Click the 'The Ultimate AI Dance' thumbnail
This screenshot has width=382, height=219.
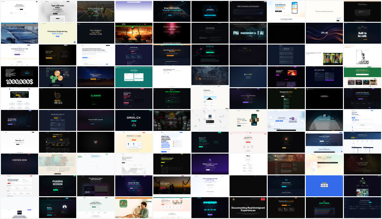click(96, 186)
